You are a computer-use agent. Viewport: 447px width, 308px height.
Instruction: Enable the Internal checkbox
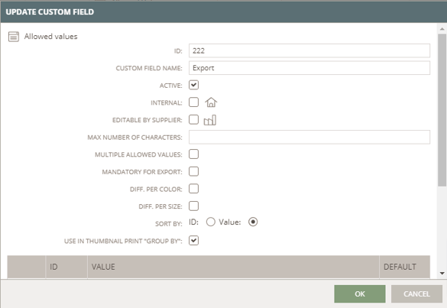(193, 102)
